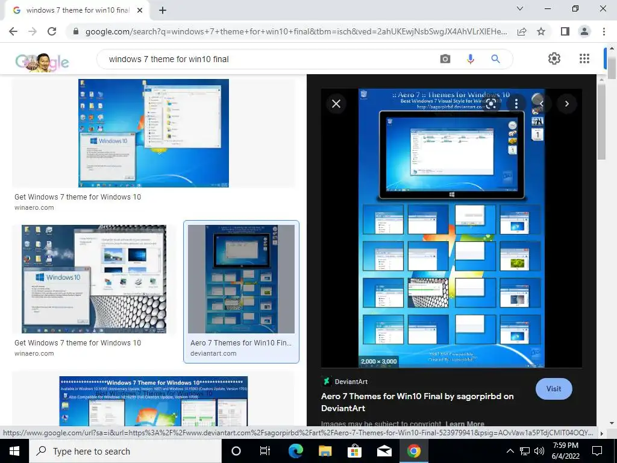Search inside image with Lens icon
This screenshot has width=617, height=463.
point(491,104)
